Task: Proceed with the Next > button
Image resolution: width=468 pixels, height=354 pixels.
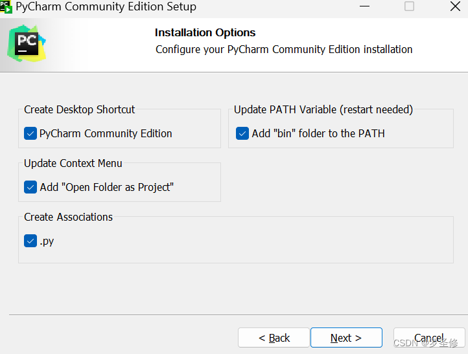Action: pyautogui.click(x=346, y=338)
